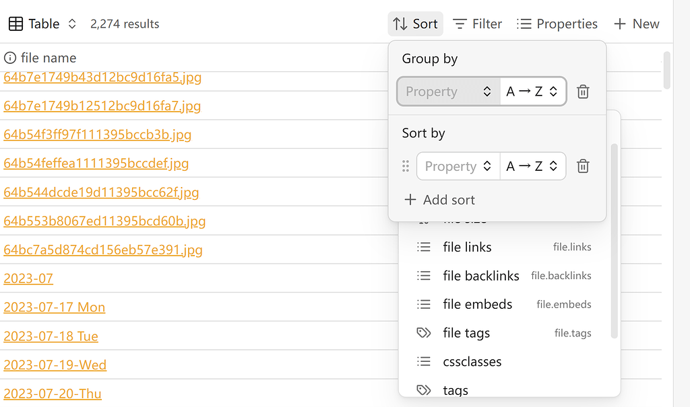Open 64b7e1749b43d12bc9d16fa5.jpg

[x=102, y=77]
